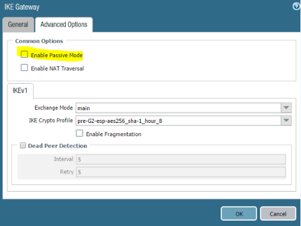
Task: Click the Common Options section title
Action: tap(39, 41)
